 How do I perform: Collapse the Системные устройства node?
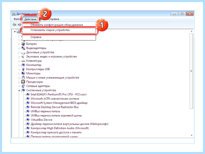(x=19, y=90)
